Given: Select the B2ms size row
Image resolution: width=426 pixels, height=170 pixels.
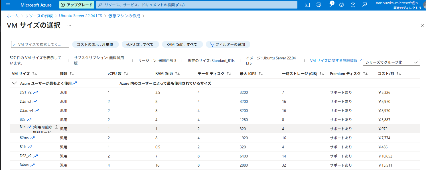Looking at the screenshot, I should click(215, 138).
